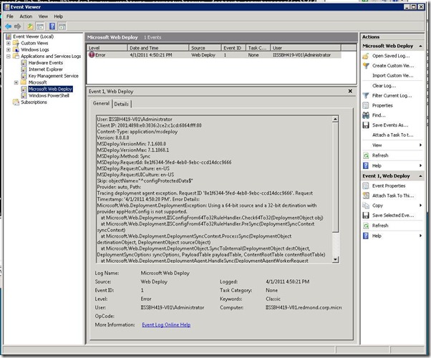431x358 pixels.
Task: Open the Help menu in menu bar
Action: [x=58, y=16]
